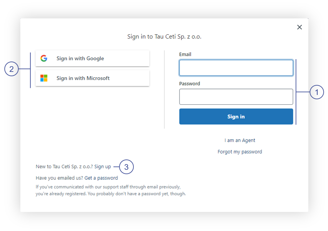Open the Forgot my password link

point(240,152)
